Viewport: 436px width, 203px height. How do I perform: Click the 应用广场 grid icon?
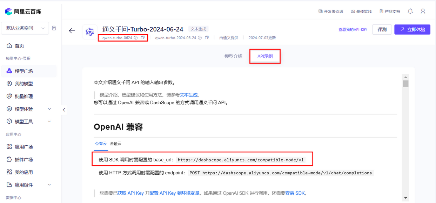pos(9,147)
